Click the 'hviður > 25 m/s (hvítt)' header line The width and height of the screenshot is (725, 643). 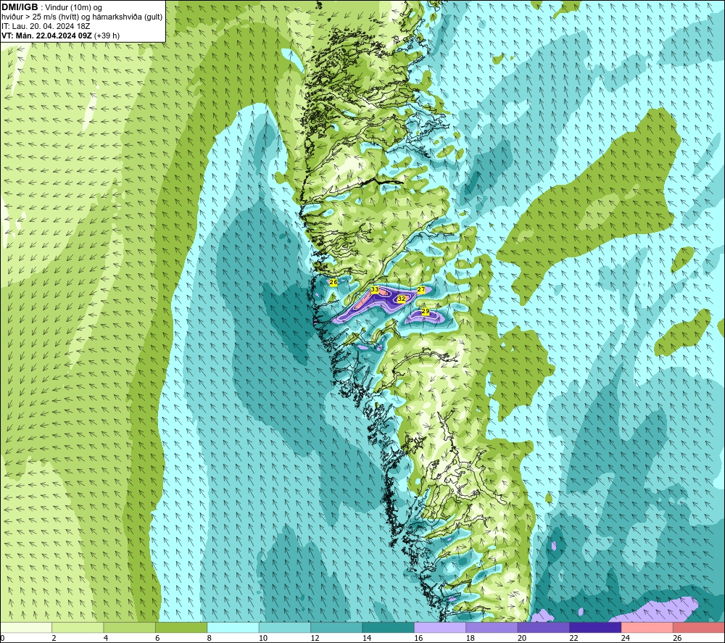pyautogui.click(x=82, y=17)
